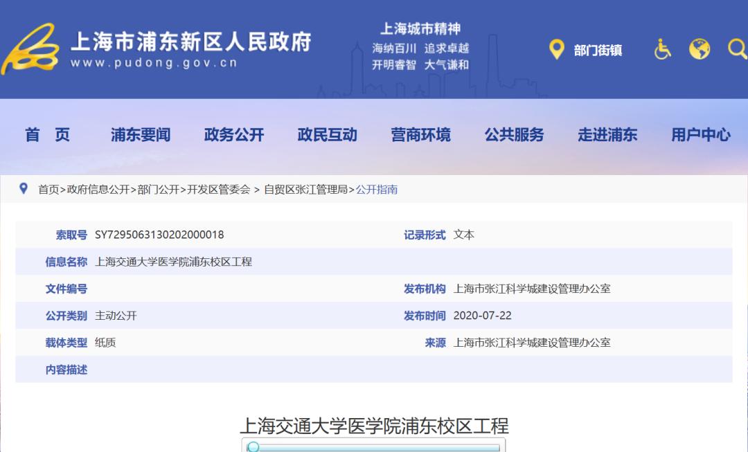Click the 上海城市精神 header text

tap(420, 28)
